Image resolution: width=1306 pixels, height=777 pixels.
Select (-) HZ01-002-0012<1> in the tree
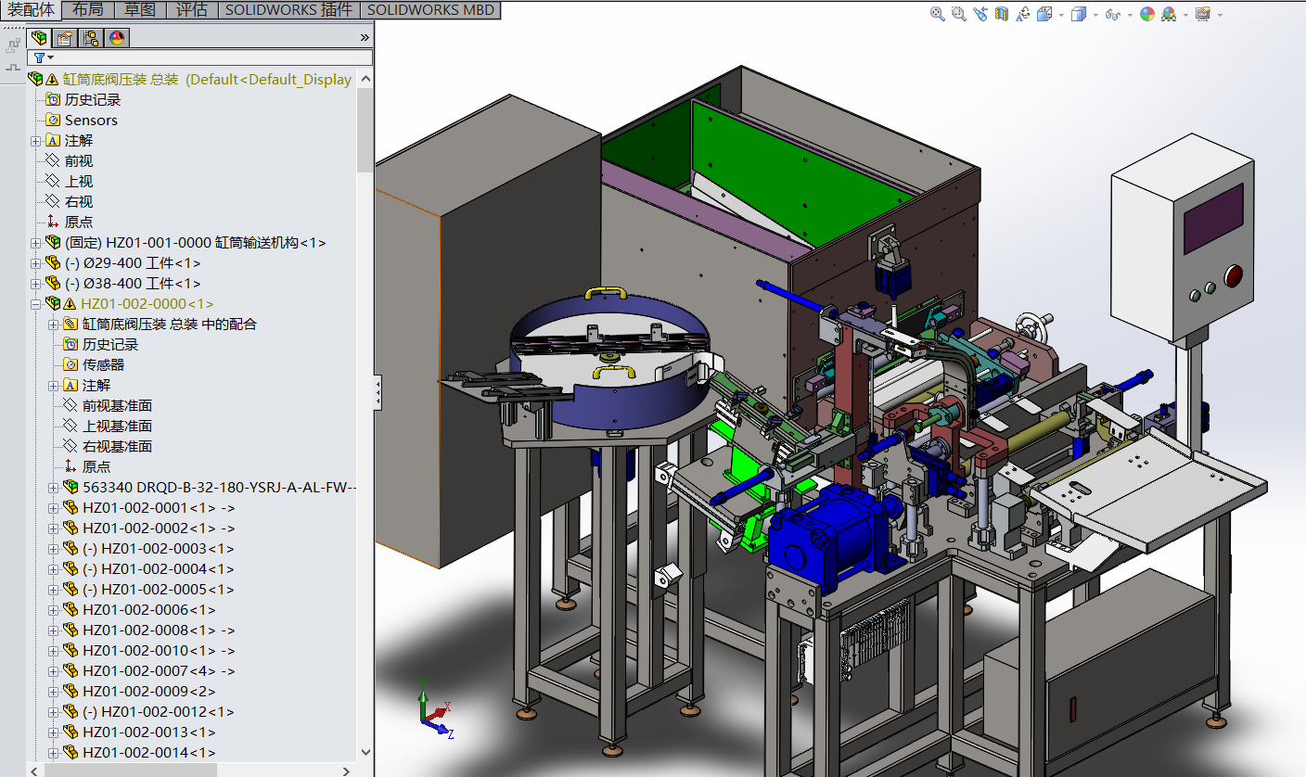(x=158, y=711)
